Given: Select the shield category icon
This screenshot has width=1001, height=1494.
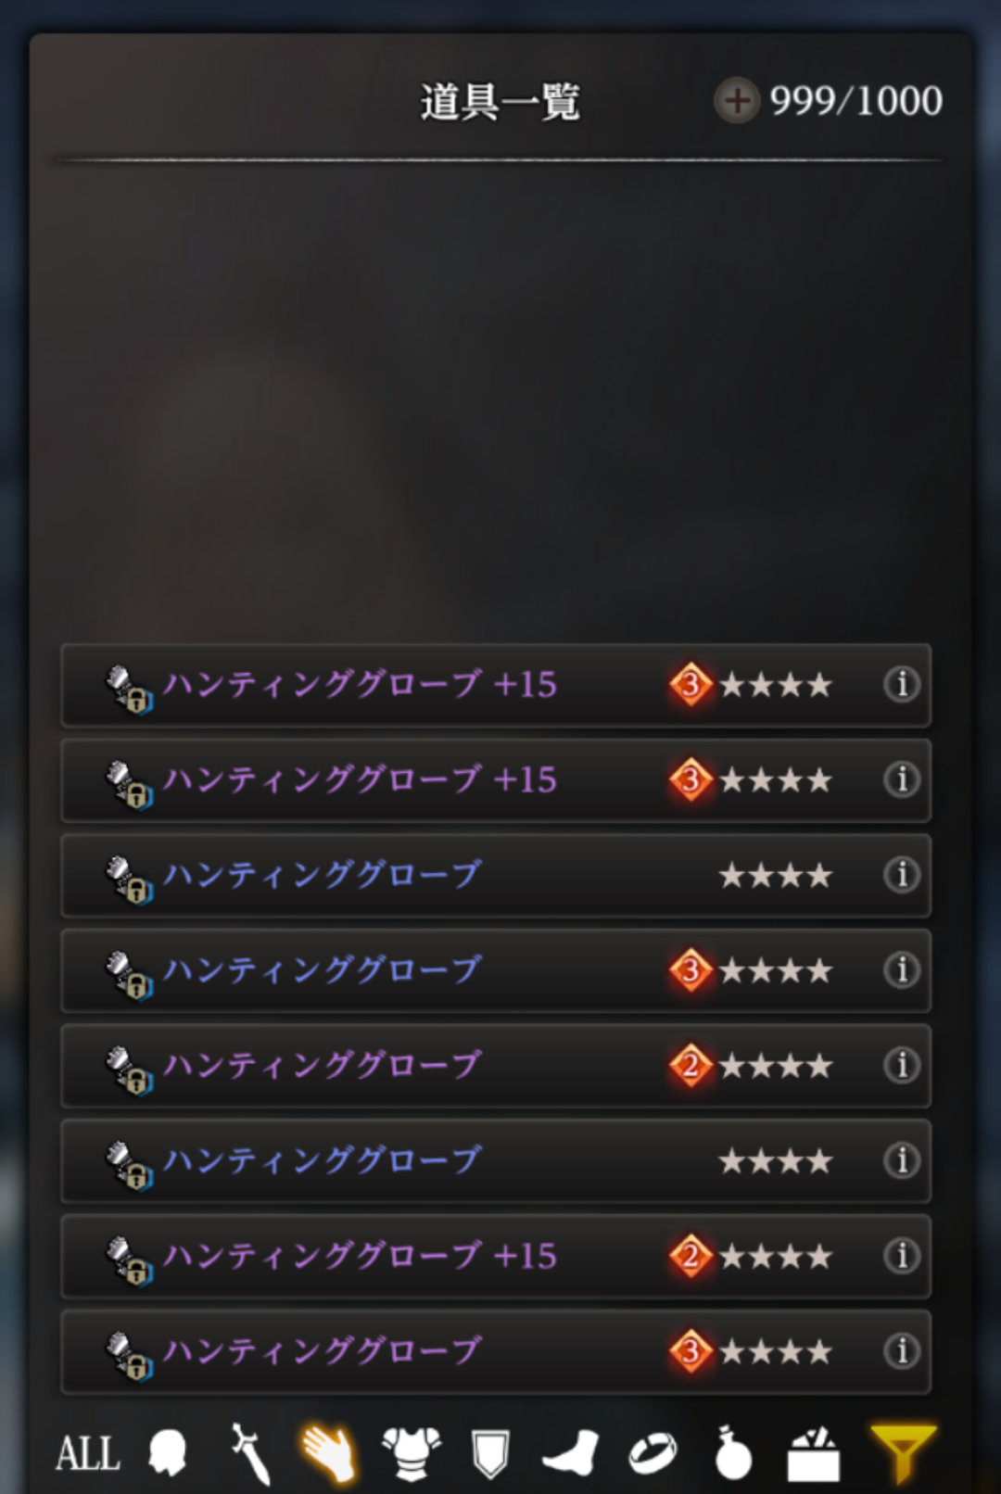Looking at the screenshot, I should [x=490, y=1453].
